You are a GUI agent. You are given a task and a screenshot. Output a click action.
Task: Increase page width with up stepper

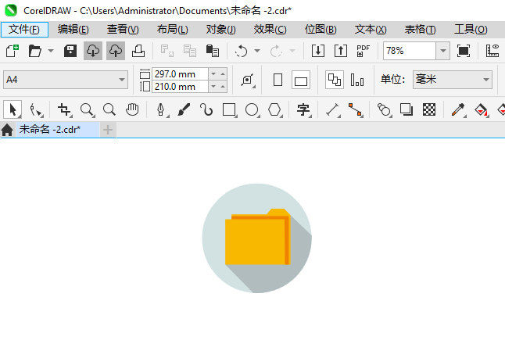[x=223, y=74]
